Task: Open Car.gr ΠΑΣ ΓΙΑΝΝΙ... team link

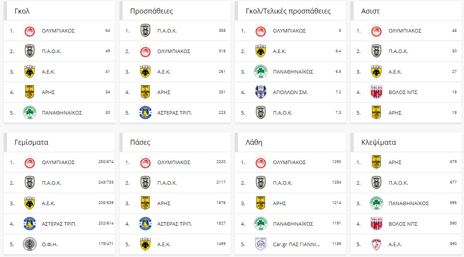Action: (297, 244)
